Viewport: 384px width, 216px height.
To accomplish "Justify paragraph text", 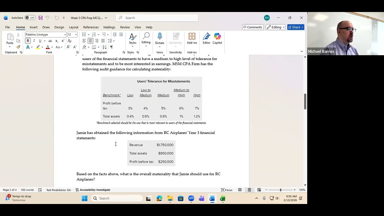I will [x=103, y=41].
